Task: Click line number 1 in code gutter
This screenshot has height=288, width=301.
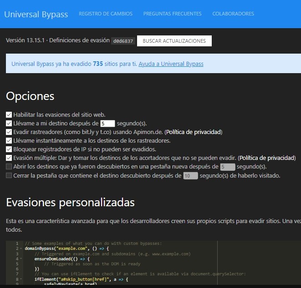Action: [17, 243]
